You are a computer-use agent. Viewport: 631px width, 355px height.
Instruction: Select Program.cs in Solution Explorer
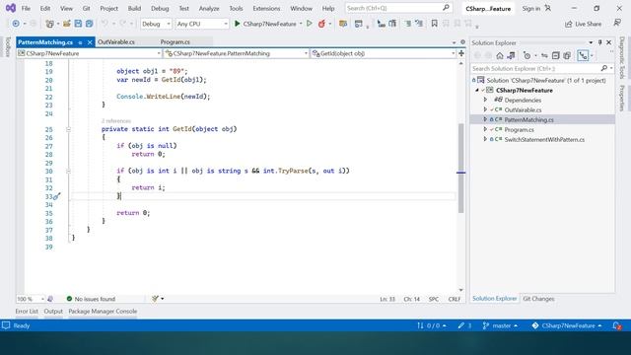pyautogui.click(x=519, y=129)
